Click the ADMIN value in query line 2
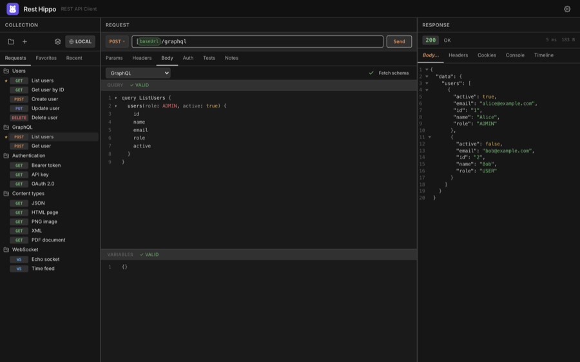Screen dimensions: 580x362 pyautogui.click(x=169, y=106)
